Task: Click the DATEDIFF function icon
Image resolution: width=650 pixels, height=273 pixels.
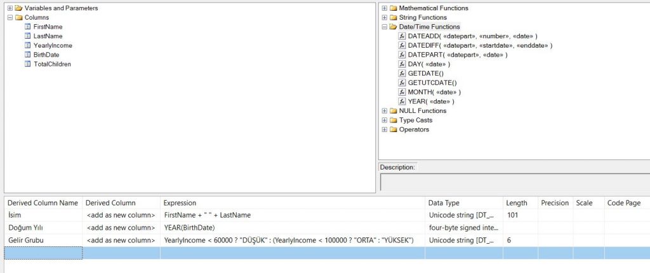Action: 402,45
